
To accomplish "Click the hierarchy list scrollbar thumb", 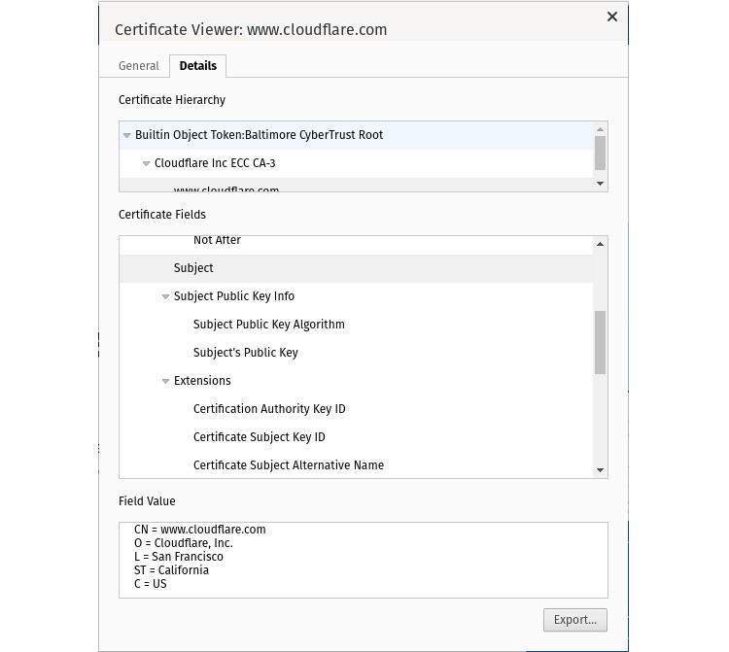I will coord(600,153).
